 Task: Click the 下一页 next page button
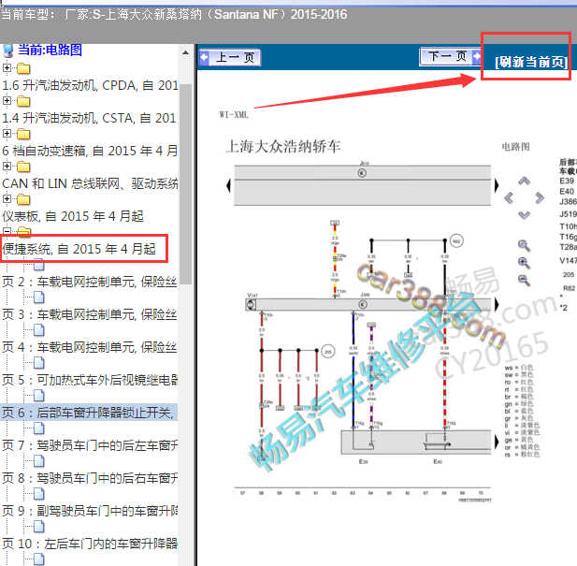[x=450, y=56]
